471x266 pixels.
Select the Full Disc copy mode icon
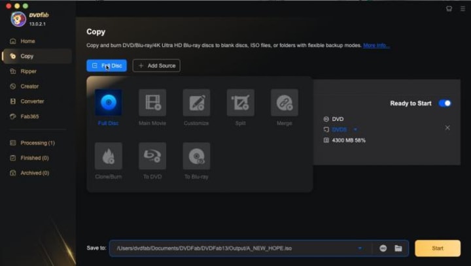109,103
